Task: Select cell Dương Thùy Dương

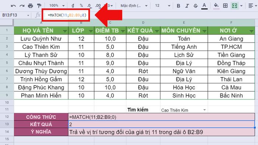Action: coord(41,71)
